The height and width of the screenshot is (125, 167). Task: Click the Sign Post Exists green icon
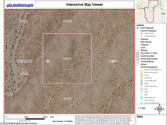pyautogui.click(x=142, y=34)
